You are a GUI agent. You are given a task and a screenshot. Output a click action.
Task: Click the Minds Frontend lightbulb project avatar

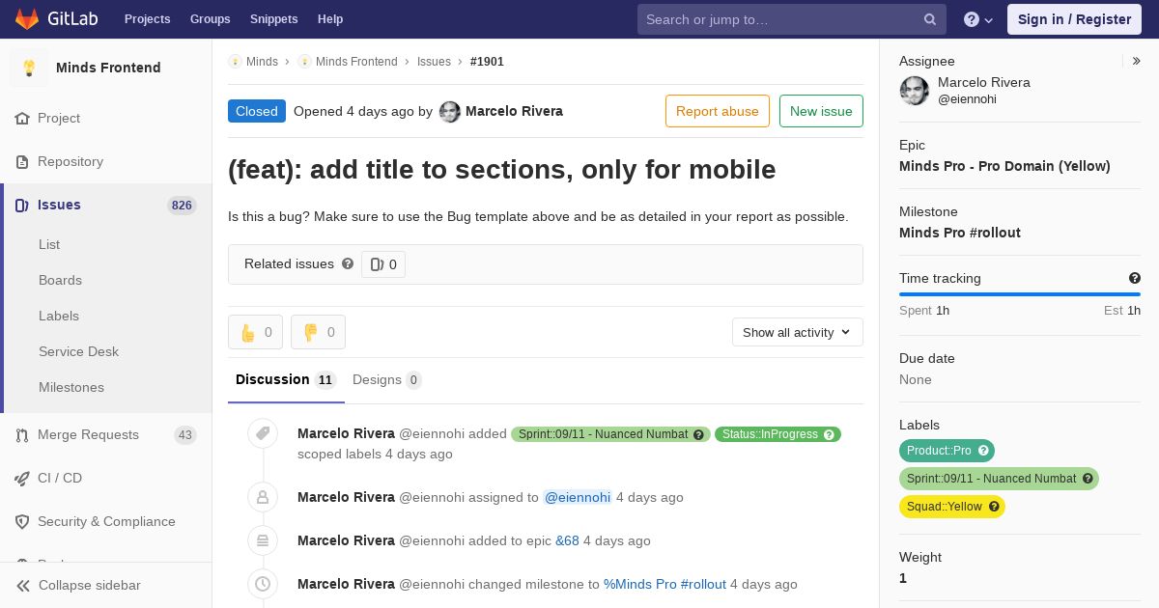click(29, 68)
